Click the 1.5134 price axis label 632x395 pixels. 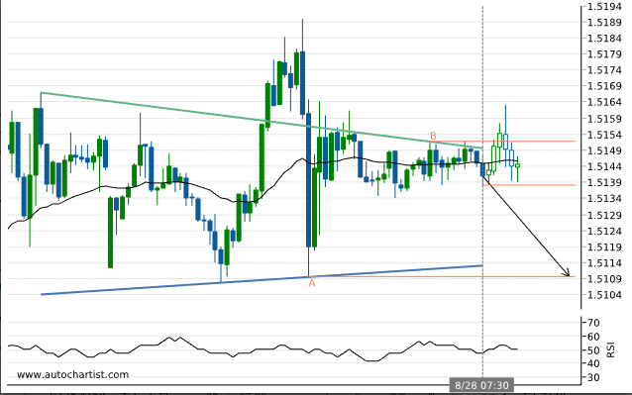point(604,199)
